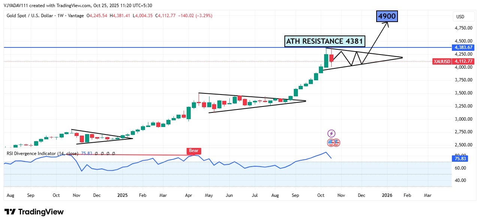Open the USD currency selector
The width and height of the screenshot is (480, 223).
pyautogui.click(x=460, y=17)
